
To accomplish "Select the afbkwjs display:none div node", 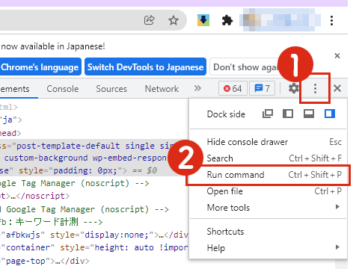I will (x=94, y=235).
